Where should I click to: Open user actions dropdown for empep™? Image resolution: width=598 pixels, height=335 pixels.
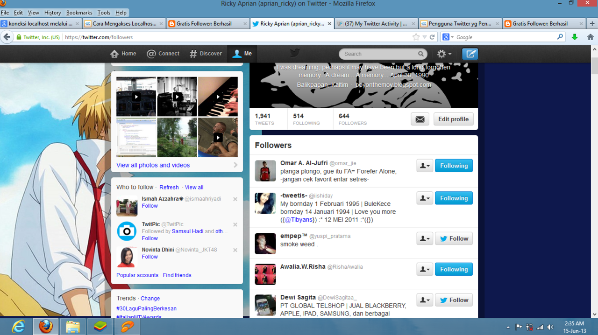(x=425, y=238)
